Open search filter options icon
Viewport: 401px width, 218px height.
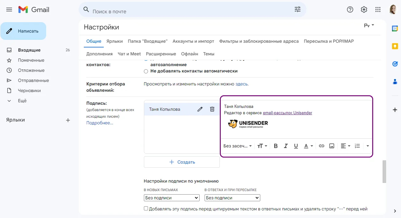[298, 9]
